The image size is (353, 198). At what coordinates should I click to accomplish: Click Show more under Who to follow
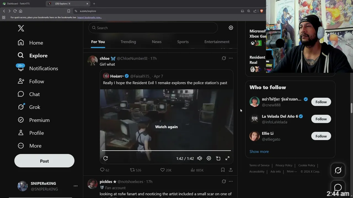point(259,152)
